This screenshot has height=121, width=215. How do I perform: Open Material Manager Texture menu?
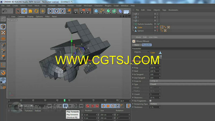(x=38, y=111)
